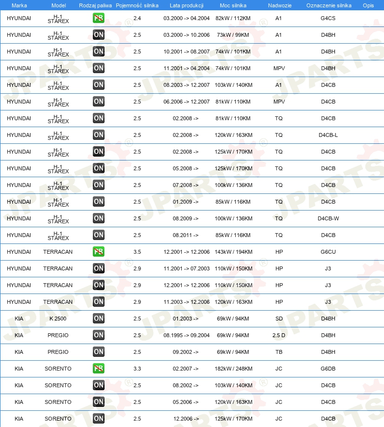Click the PB petrol icon in the G4CS row
Viewport: 384px width, 427px height.
(98, 18)
